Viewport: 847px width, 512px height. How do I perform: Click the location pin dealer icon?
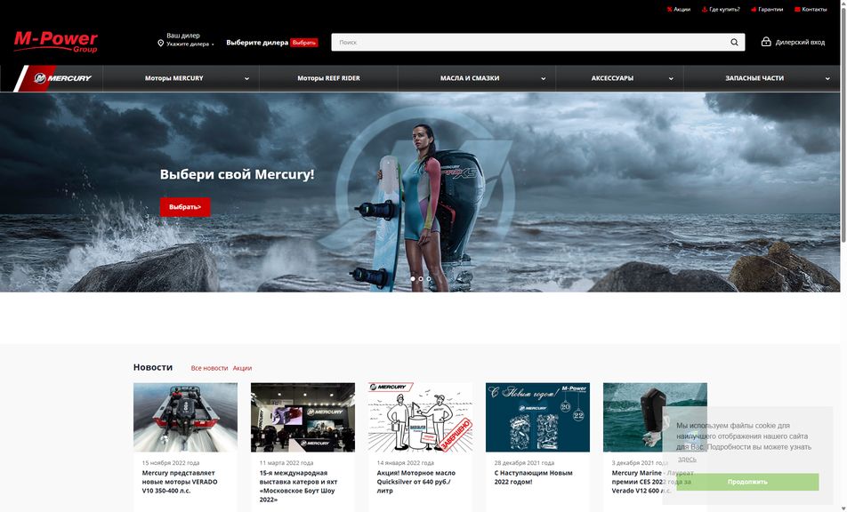pos(160,44)
